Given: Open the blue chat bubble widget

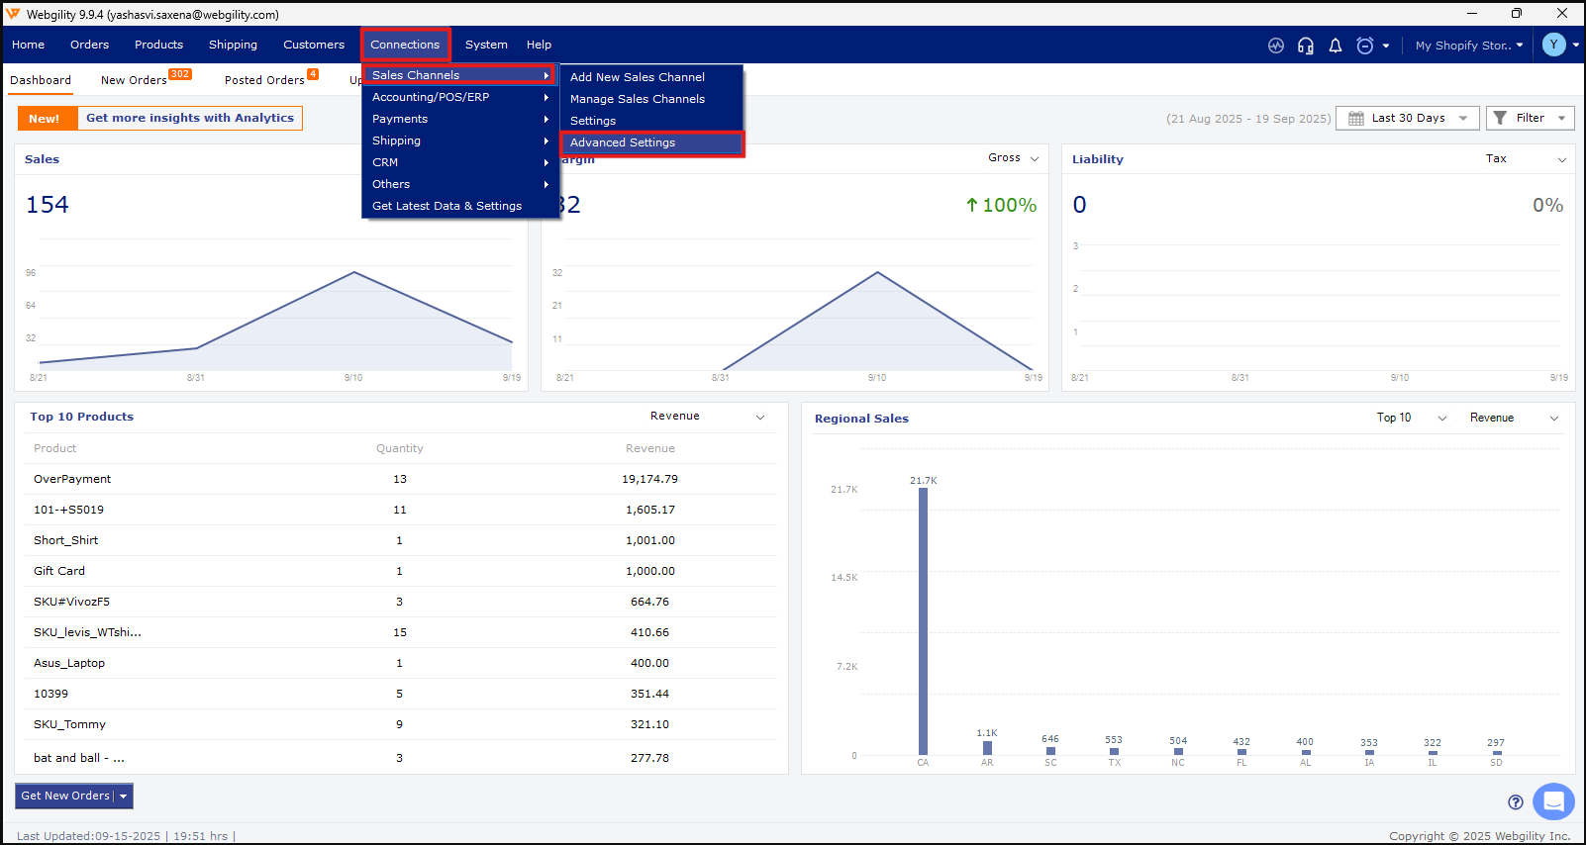Looking at the screenshot, I should click(1552, 801).
